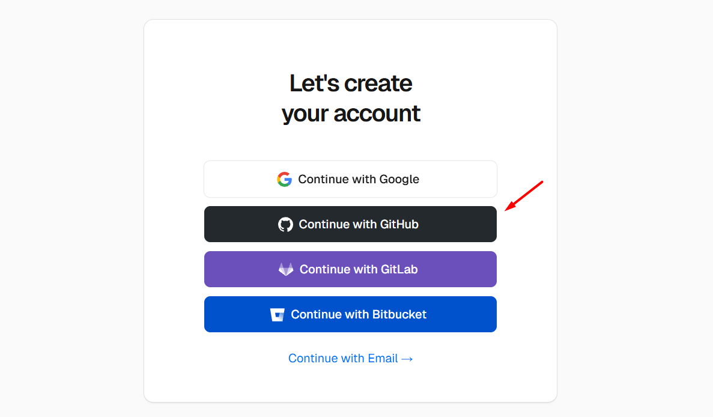
Task: Continue with Bitbucket to create account
Action: coord(350,314)
